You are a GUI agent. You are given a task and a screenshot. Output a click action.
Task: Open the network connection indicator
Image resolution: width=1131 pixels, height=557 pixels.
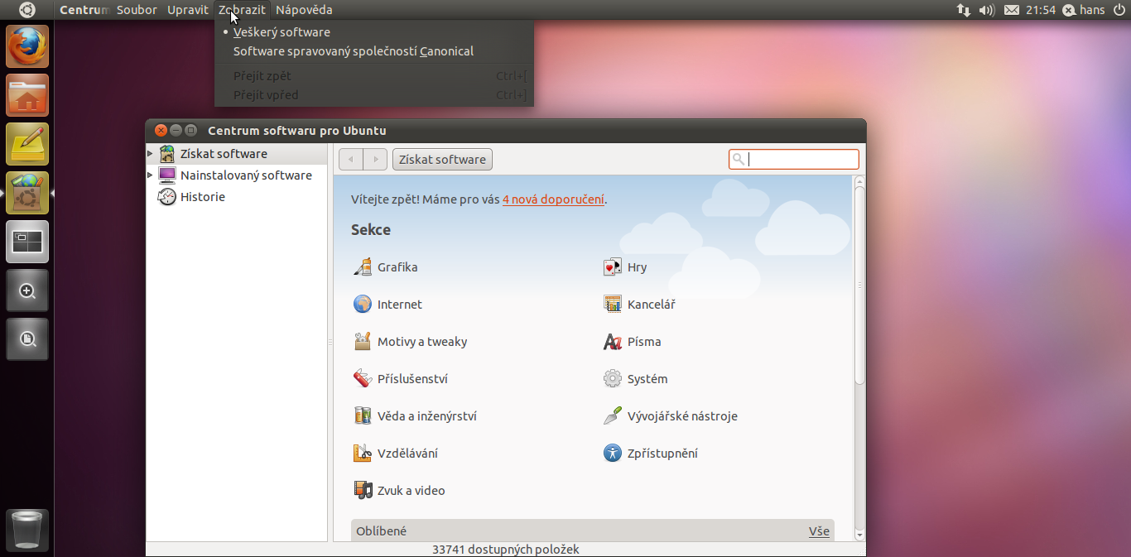(964, 10)
